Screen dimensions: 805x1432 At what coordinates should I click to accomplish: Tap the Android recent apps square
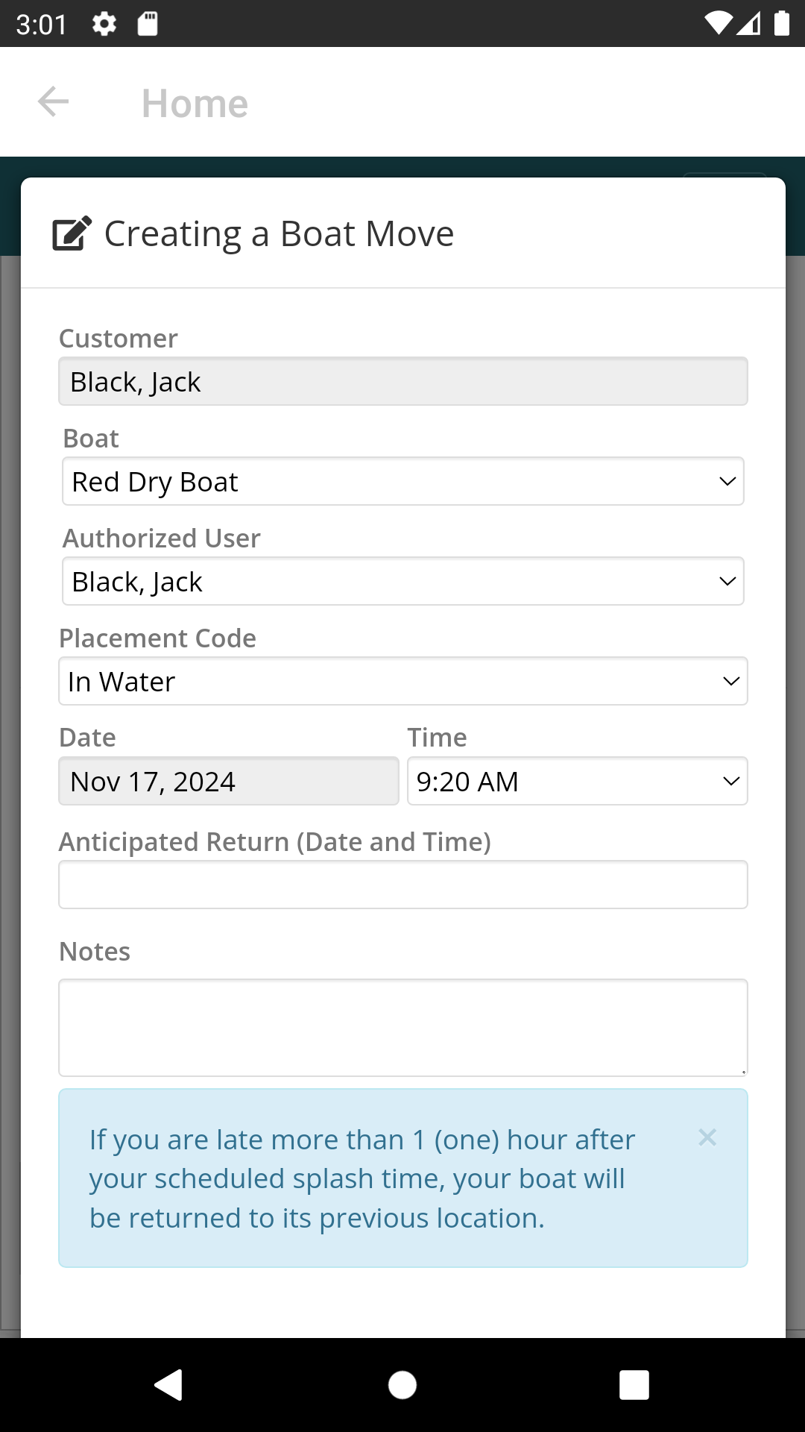634,1385
